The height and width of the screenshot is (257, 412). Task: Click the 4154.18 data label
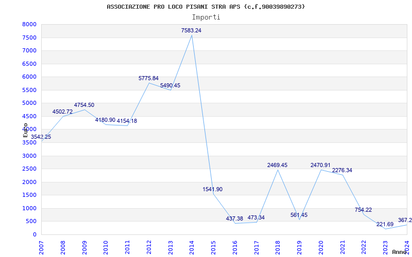tap(127, 121)
